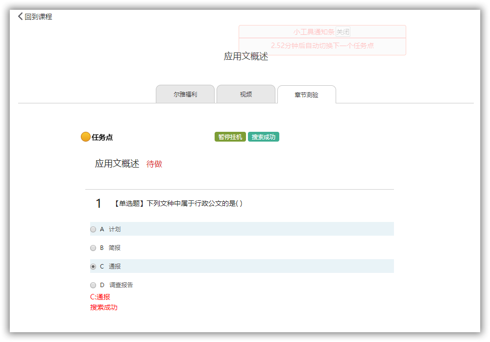Select radio option A 计划
Image resolution: width=490 pixels, height=342 pixels.
click(93, 229)
